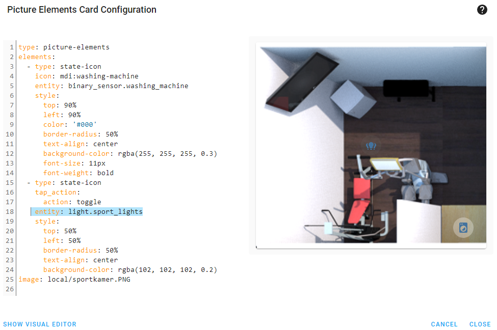Click the 'top: 50%' line
The height and width of the screenshot is (330, 497).
click(x=60, y=231)
